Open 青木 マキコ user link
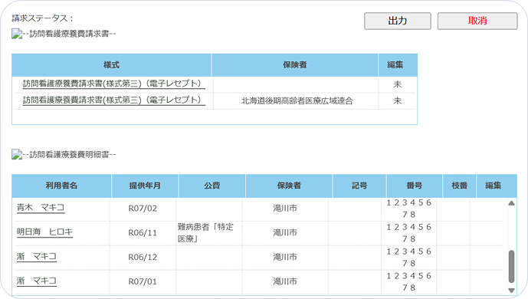This screenshot has width=528, height=299. [x=41, y=208]
